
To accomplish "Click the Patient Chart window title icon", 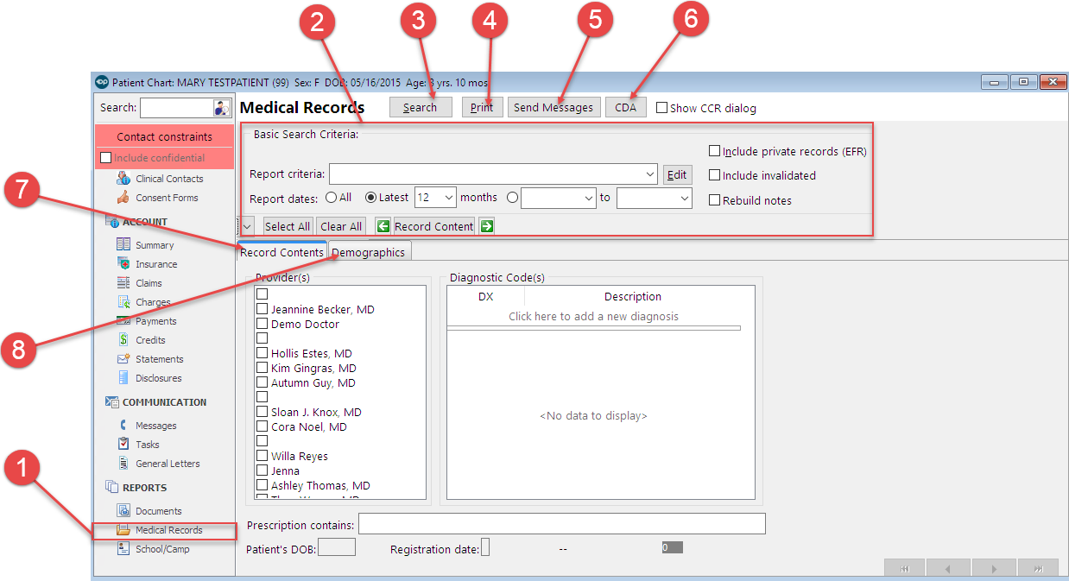I will pyautogui.click(x=102, y=82).
